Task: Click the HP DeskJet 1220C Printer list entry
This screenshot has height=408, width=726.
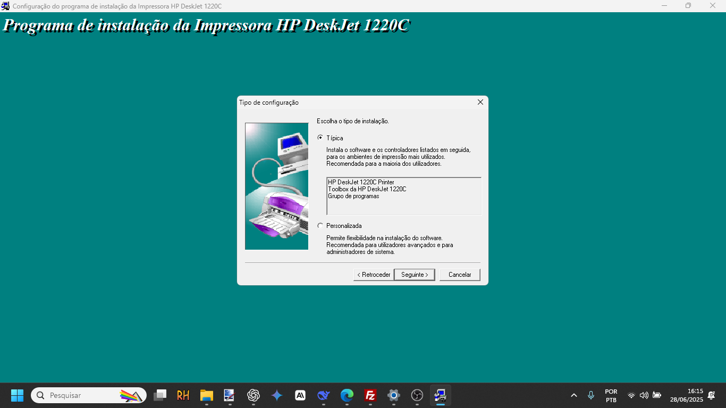Action: [x=361, y=182]
